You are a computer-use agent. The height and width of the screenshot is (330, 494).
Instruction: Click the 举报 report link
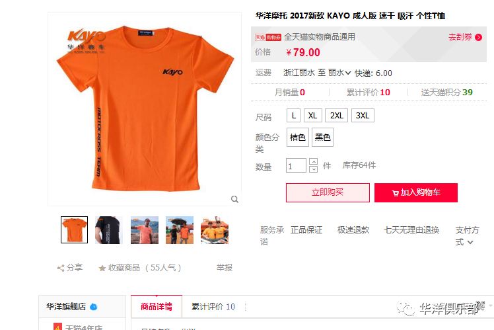225,268
